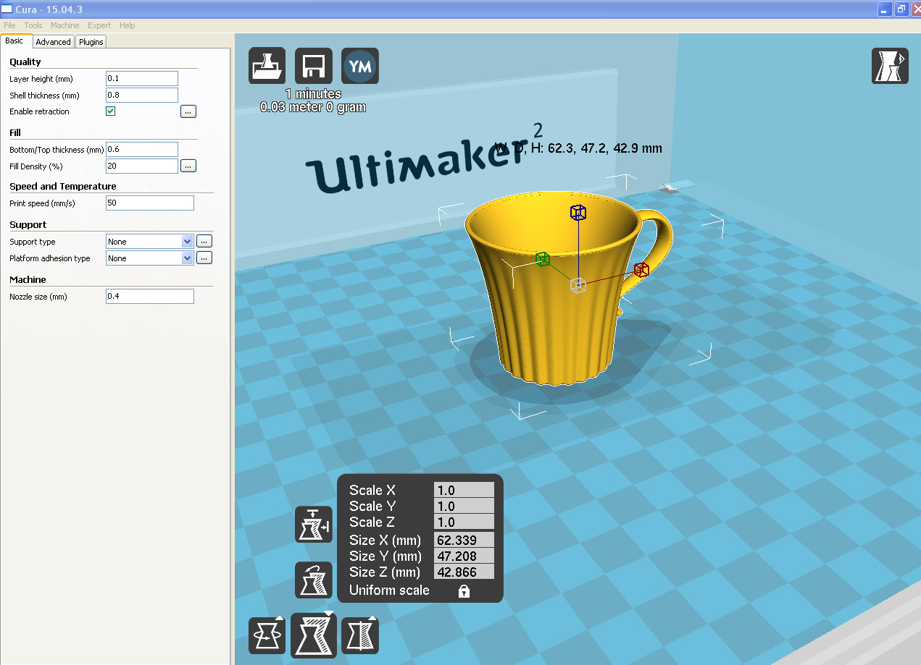Toggle the Uniform scale padlock
This screenshot has height=665, width=921.
(x=462, y=590)
